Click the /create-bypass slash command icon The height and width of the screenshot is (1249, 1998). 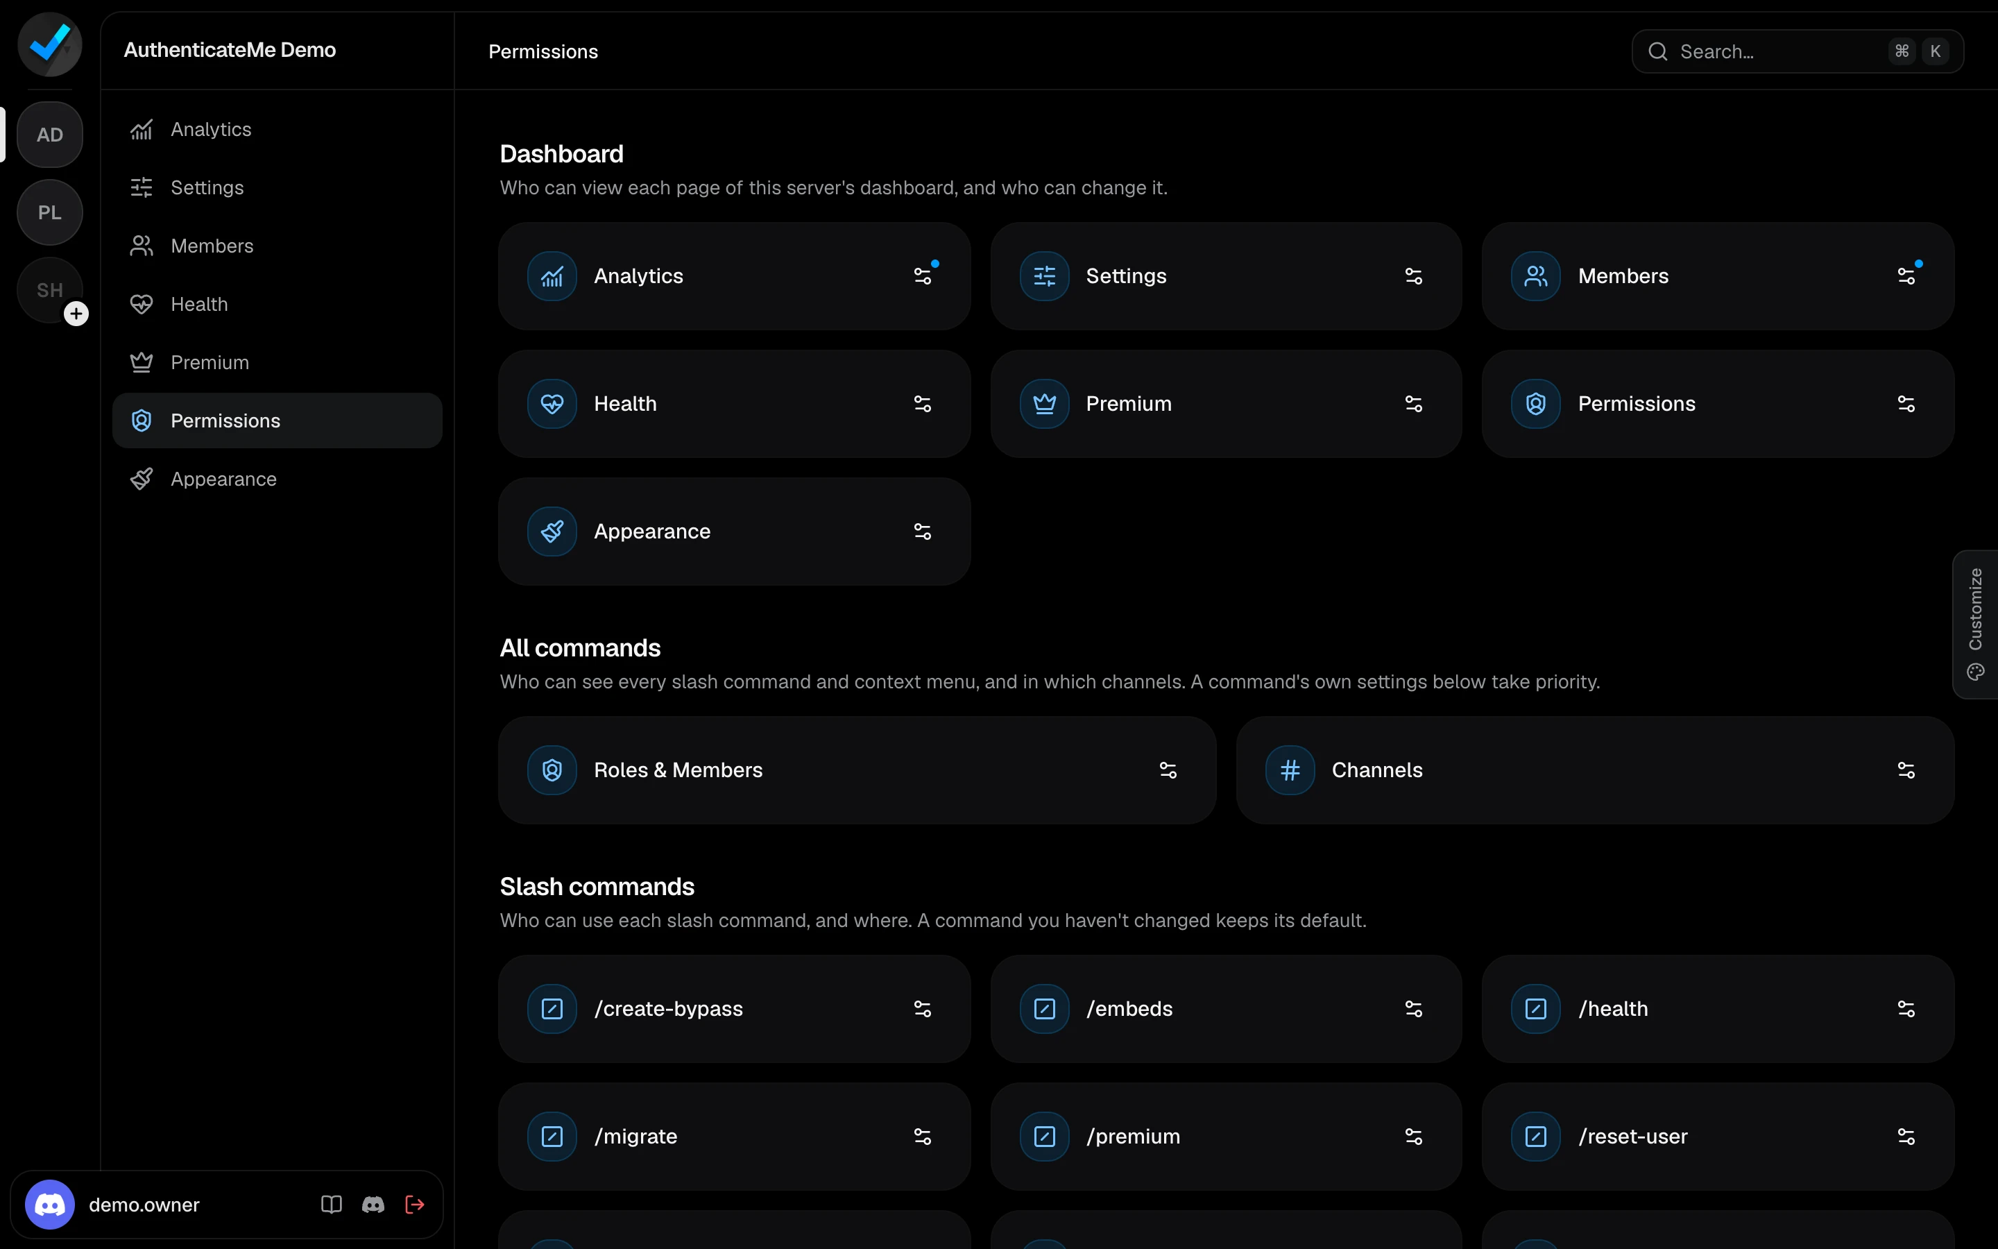552,1009
